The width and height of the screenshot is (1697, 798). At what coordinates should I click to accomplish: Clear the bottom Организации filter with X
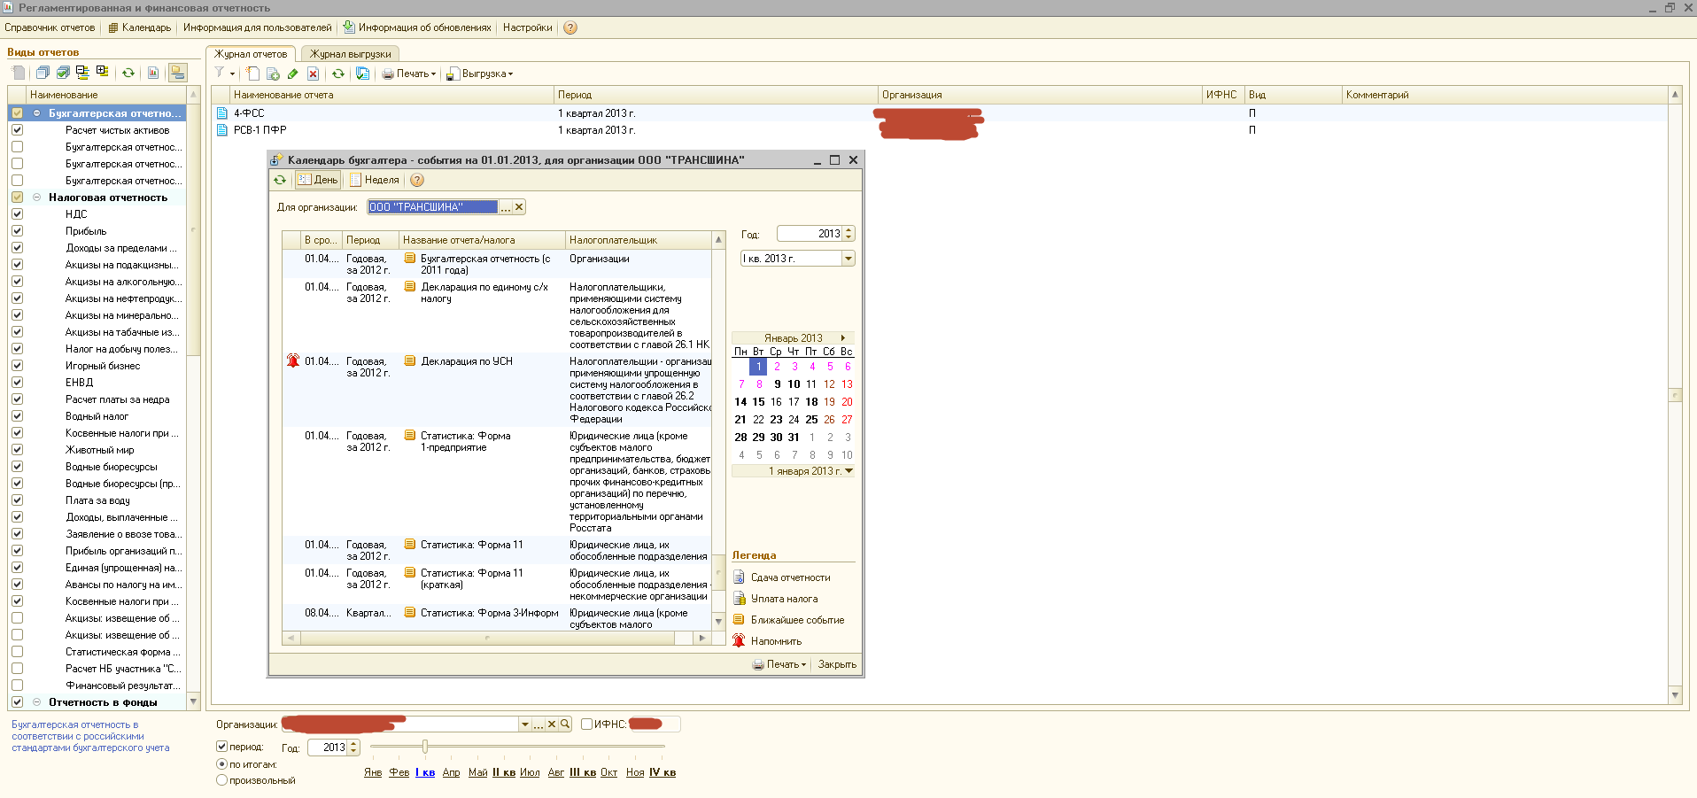click(x=552, y=724)
